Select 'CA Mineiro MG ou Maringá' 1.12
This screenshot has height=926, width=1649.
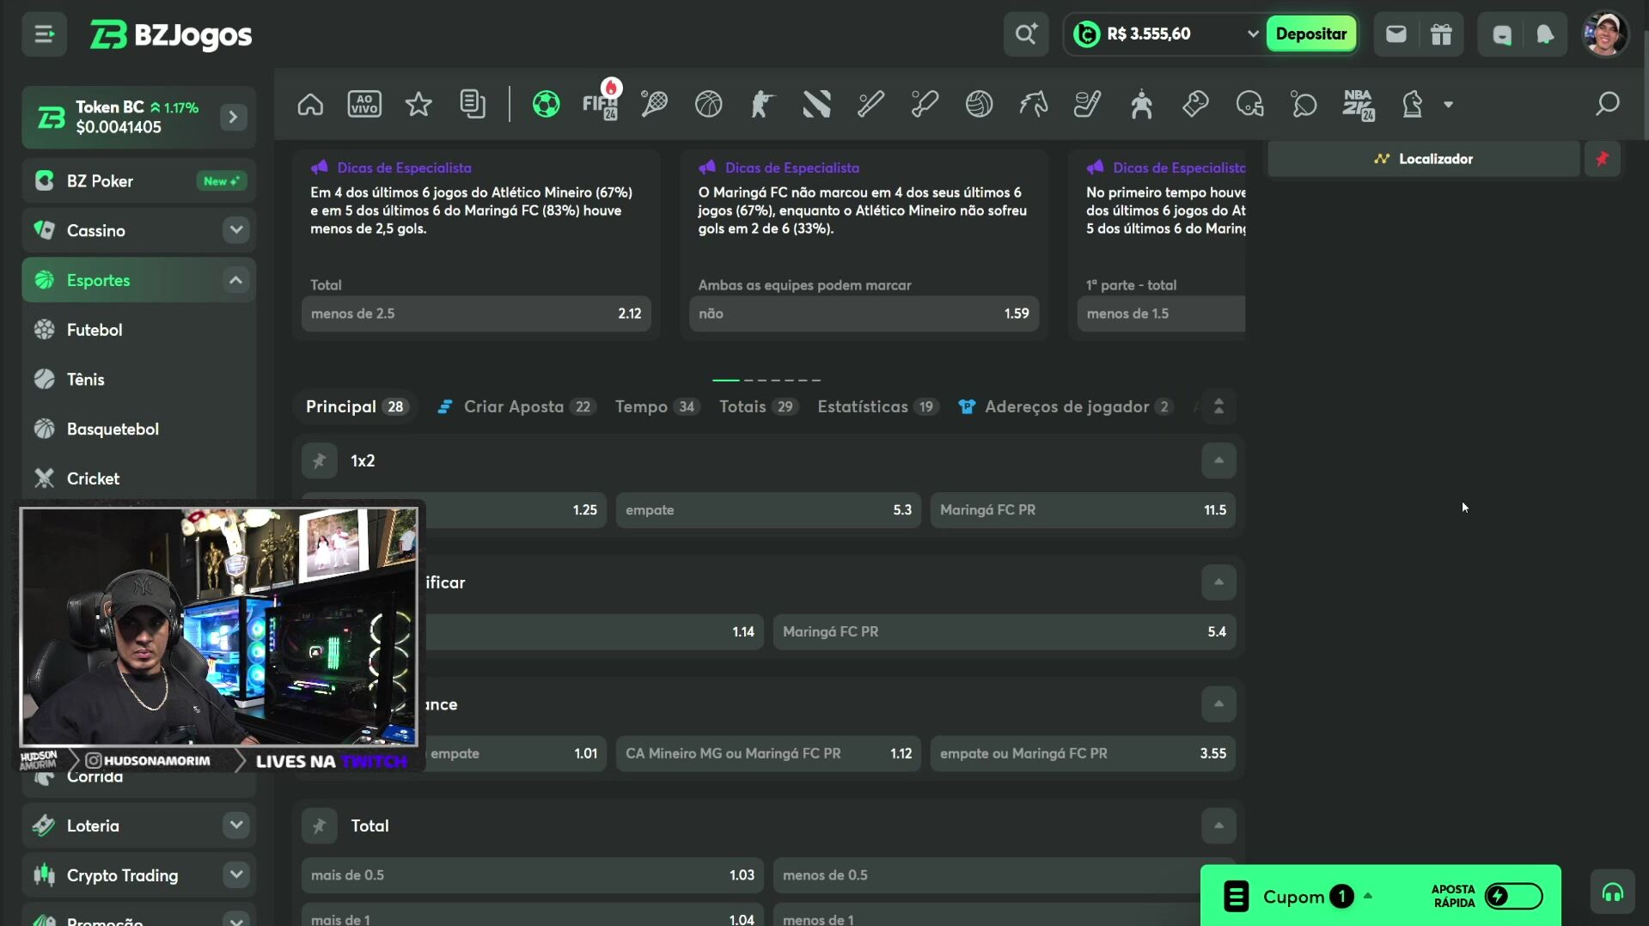point(768,753)
